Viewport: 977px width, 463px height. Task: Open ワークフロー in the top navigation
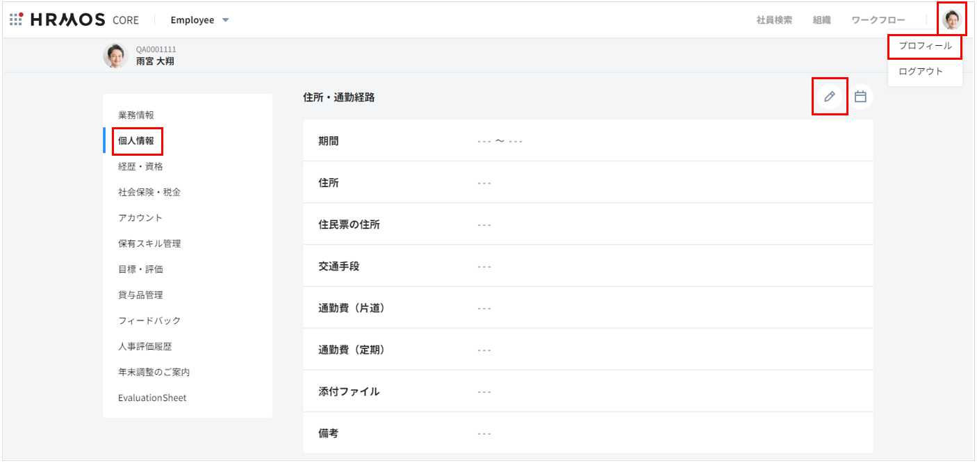(878, 20)
